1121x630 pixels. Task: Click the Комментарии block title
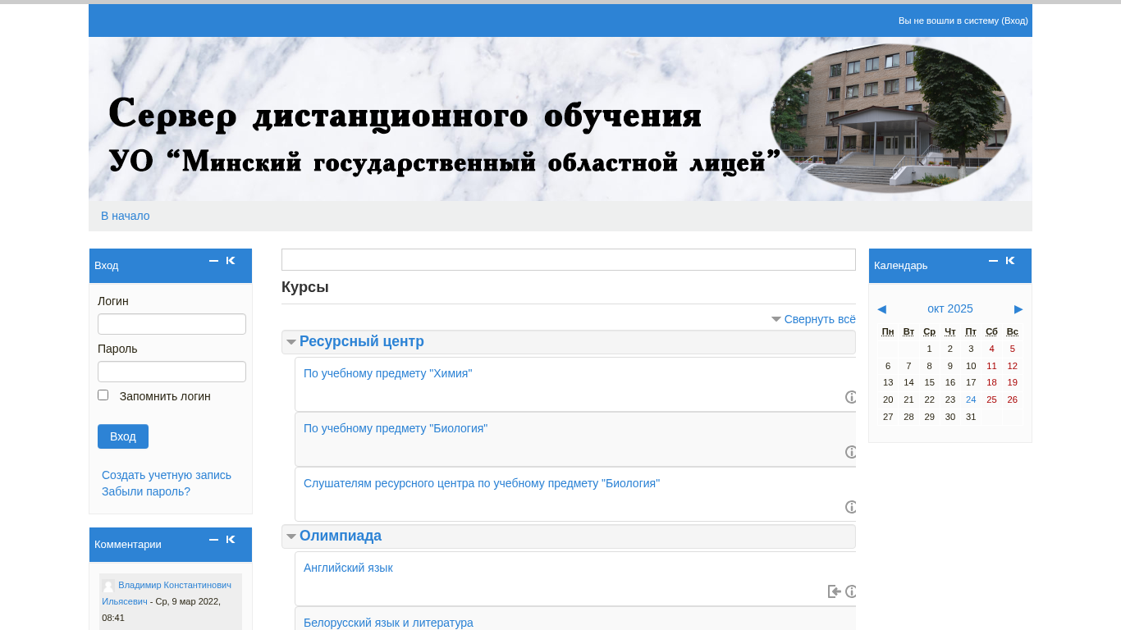(x=128, y=545)
